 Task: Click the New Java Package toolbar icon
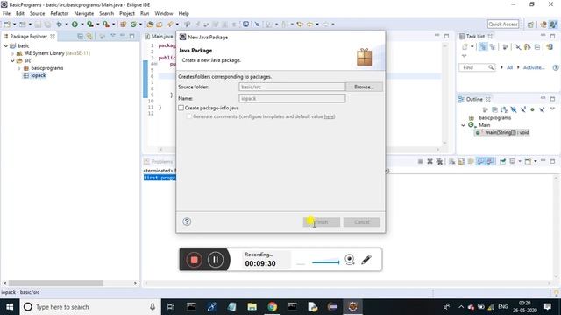pyautogui.click(x=123, y=24)
